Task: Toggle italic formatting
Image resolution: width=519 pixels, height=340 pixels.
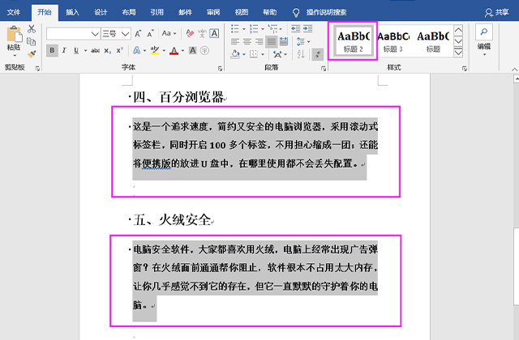Action: (64, 50)
